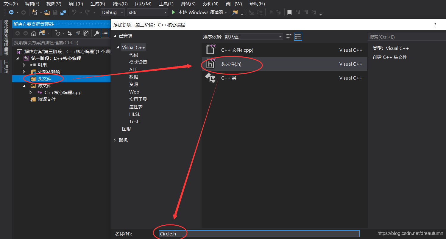Click the Navigate Backward toolbar icon

pyautogui.click(x=11, y=12)
